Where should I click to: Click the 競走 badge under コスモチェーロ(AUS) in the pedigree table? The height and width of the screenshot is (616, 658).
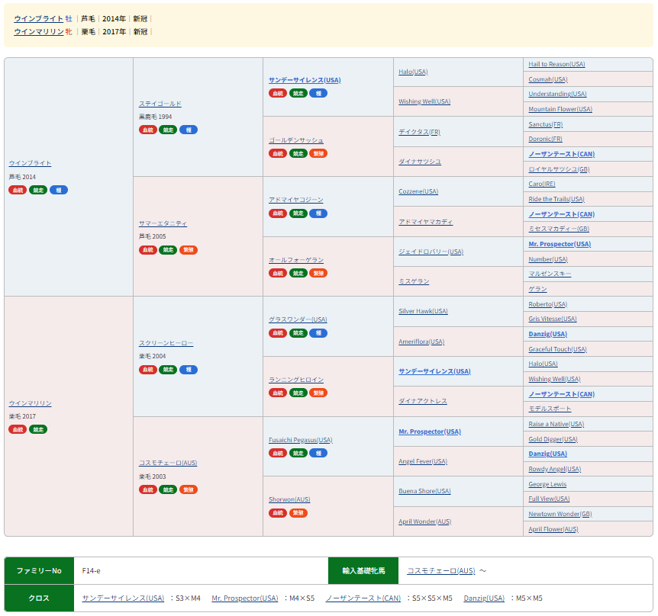point(168,490)
